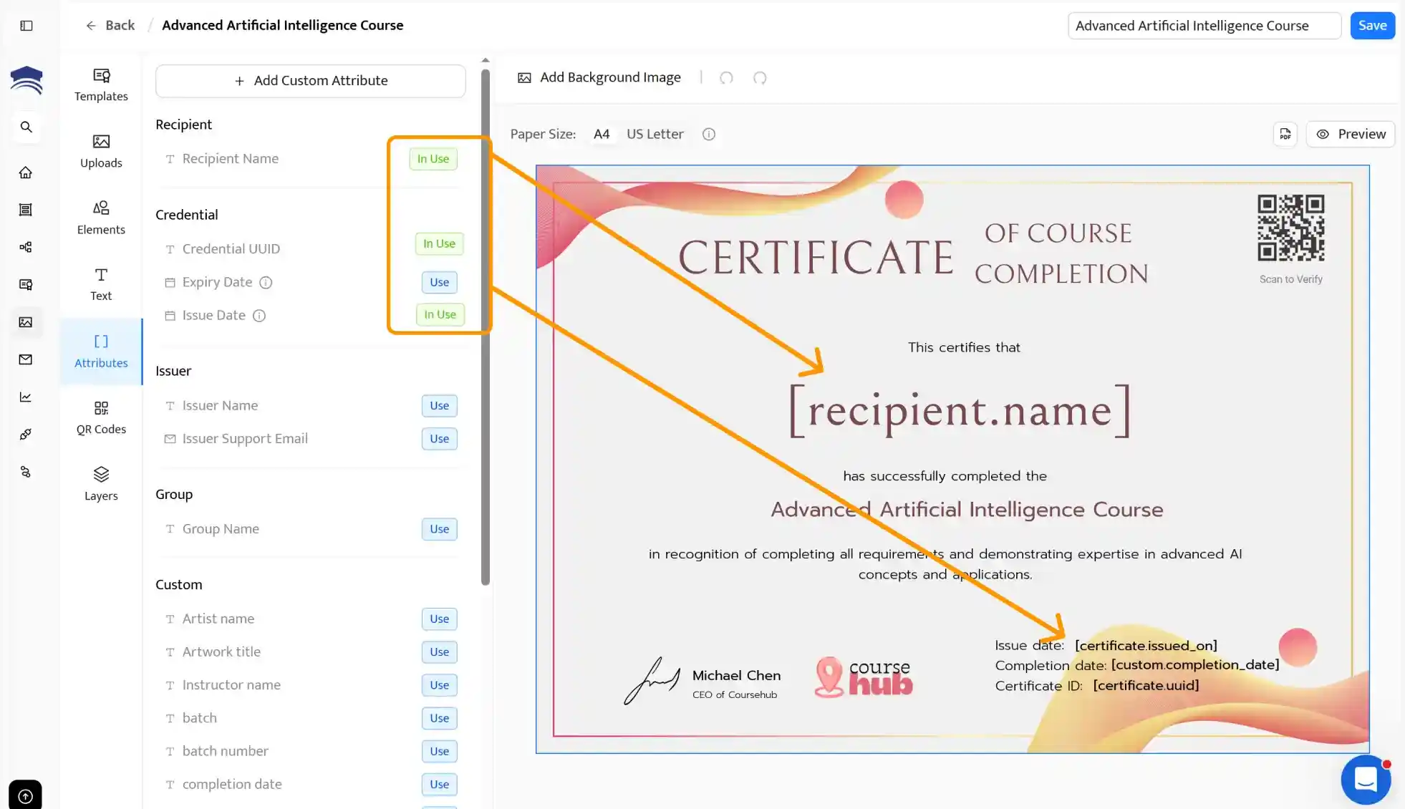
Task: Enable the Issuer Name attribute
Action: [439, 405]
